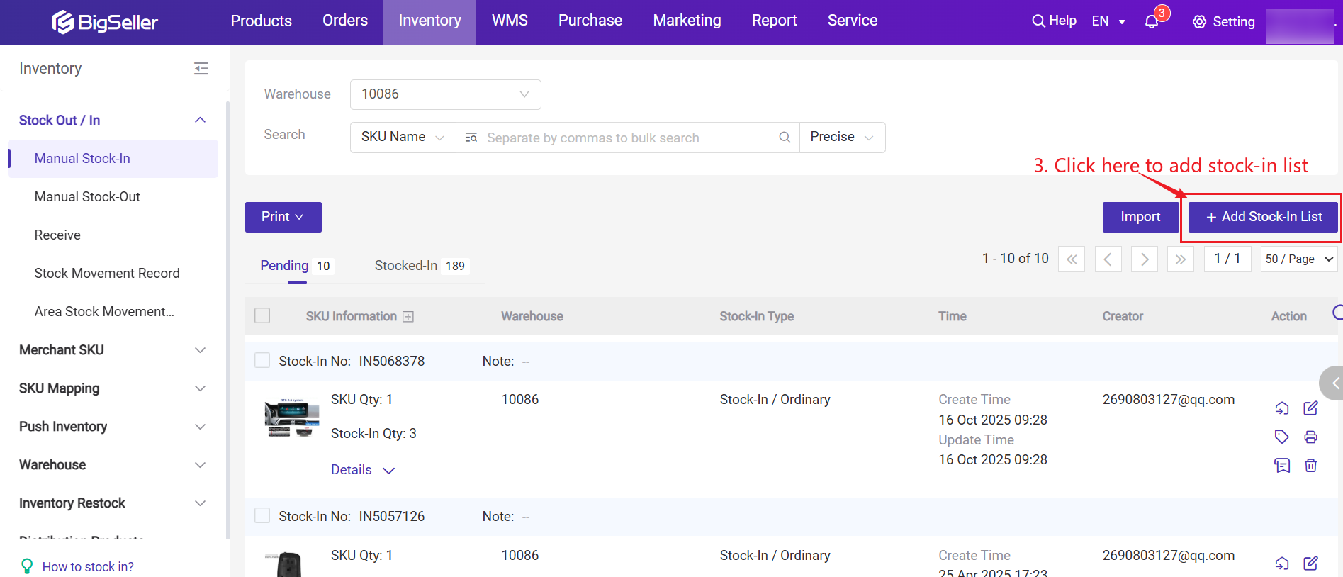Open the Orders menu in top navigation

(344, 21)
